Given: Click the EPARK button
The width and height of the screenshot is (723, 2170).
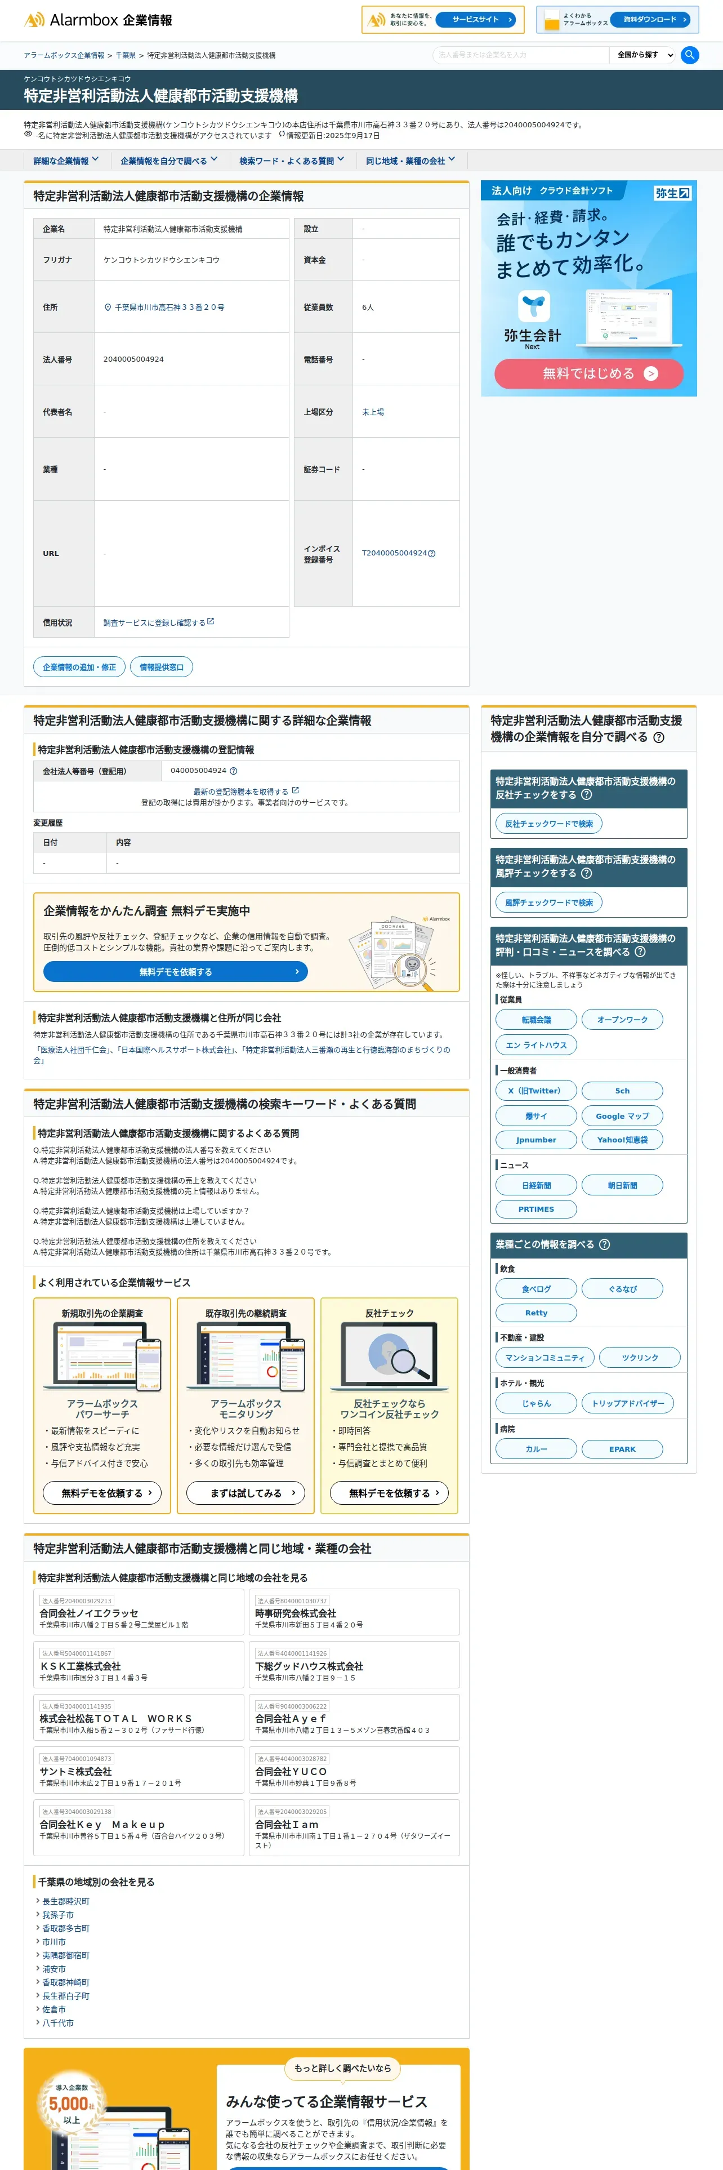Looking at the screenshot, I should (622, 1449).
